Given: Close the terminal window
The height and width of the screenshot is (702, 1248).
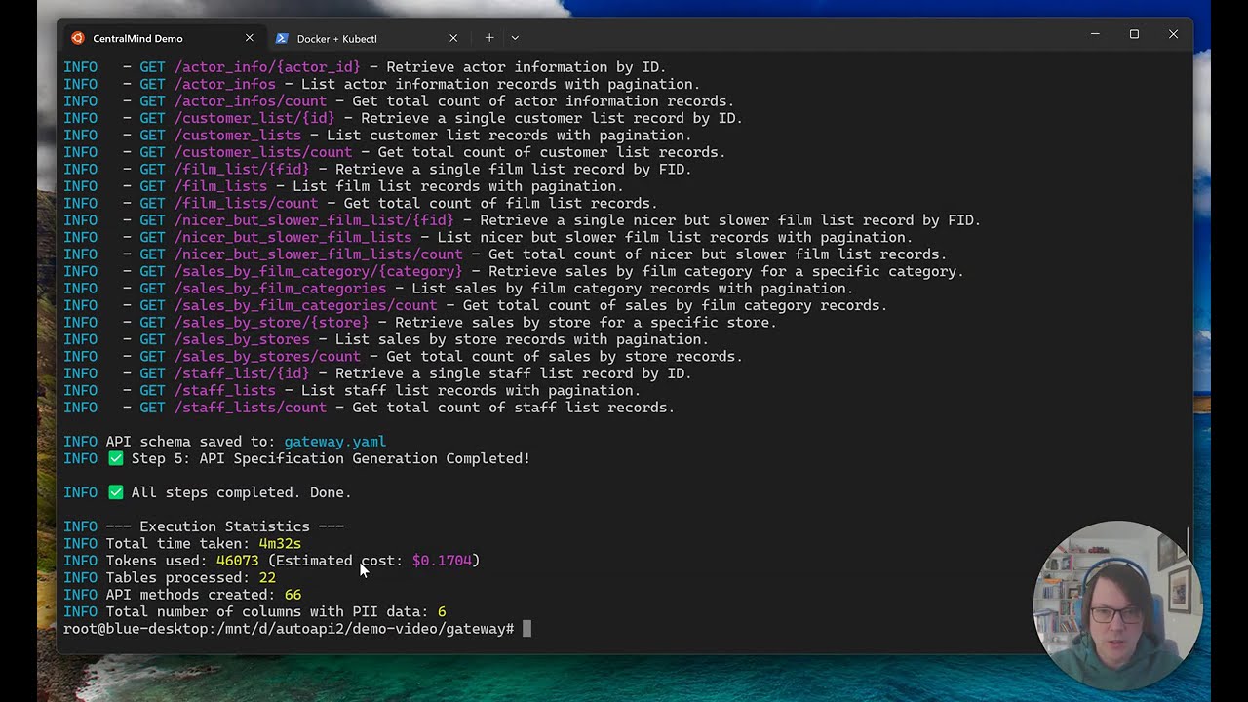Looking at the screenshot, I should pos(1173,34).
